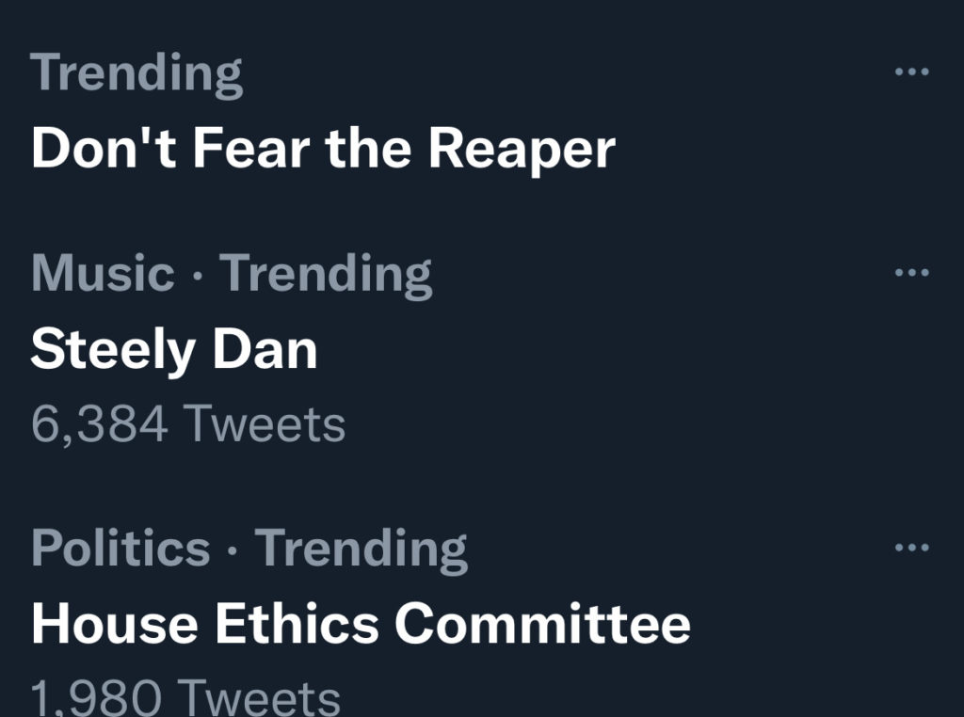The image size is (964, 717).
Task: Click "Trending" text right of Music
Action: (x=326, y=274)
